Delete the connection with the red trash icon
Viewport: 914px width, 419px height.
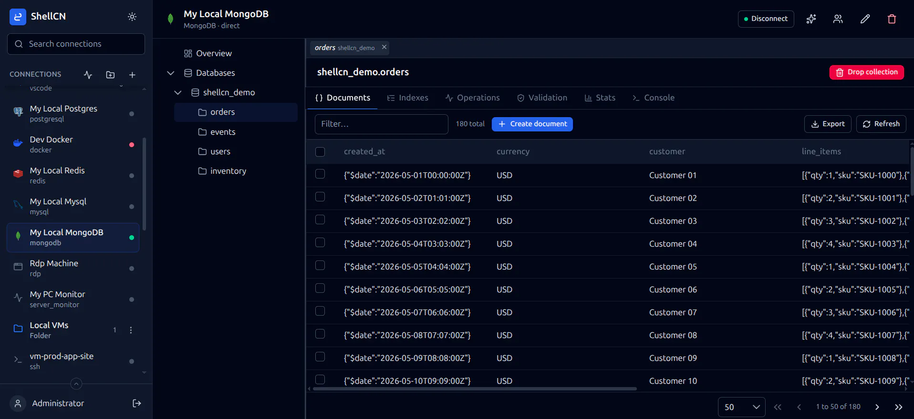click(x=892, y=19)
